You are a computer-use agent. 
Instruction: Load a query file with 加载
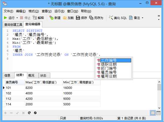[68, 18]
